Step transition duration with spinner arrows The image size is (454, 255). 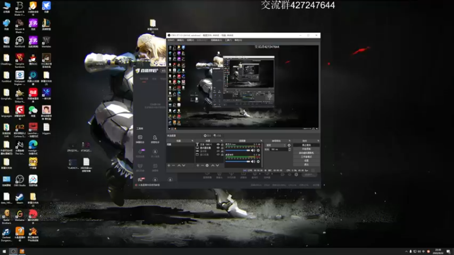pos(289,150)
